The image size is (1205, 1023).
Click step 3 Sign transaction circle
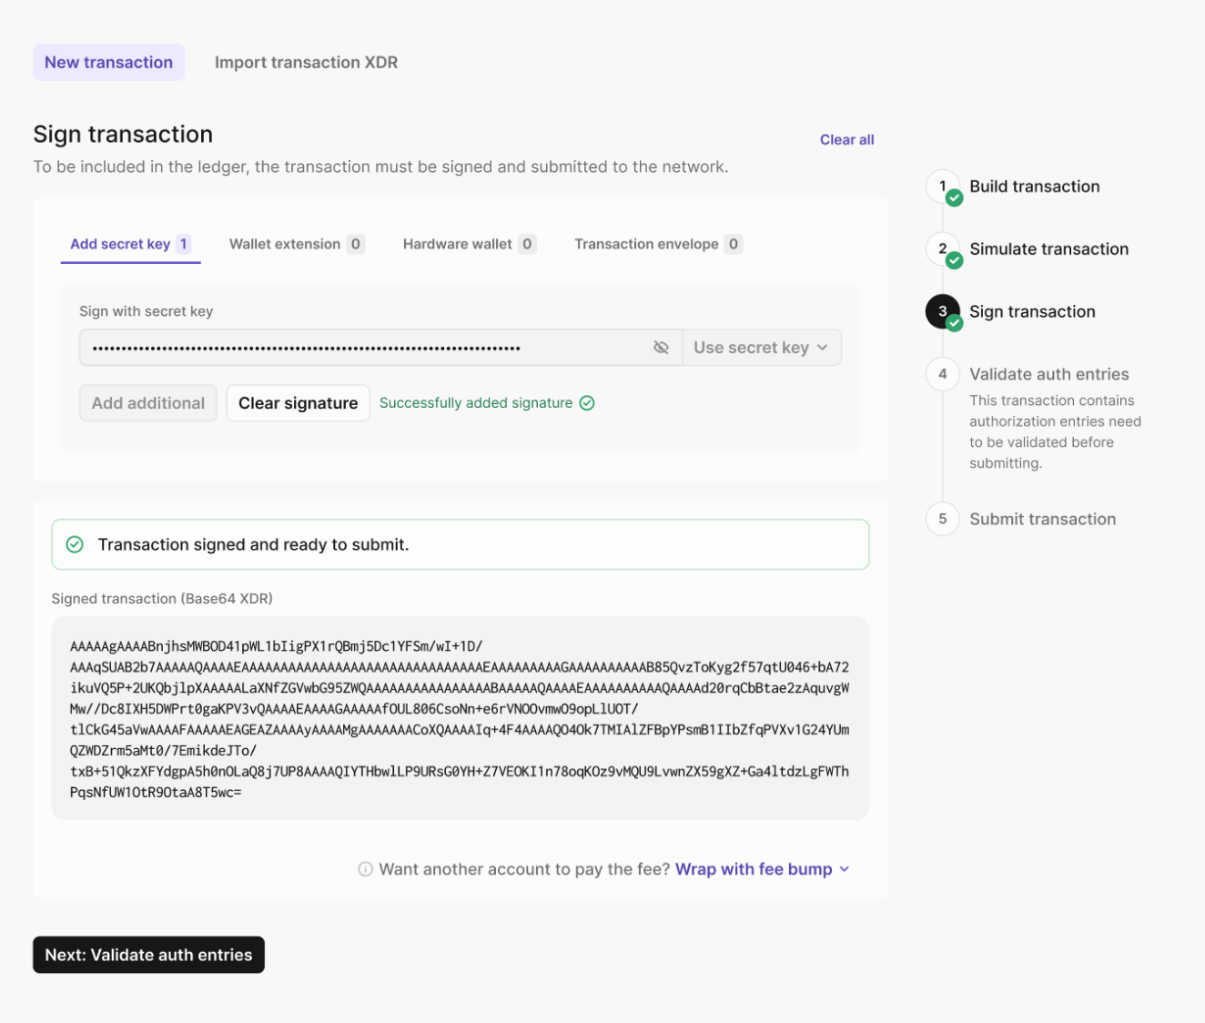[943, 311]
